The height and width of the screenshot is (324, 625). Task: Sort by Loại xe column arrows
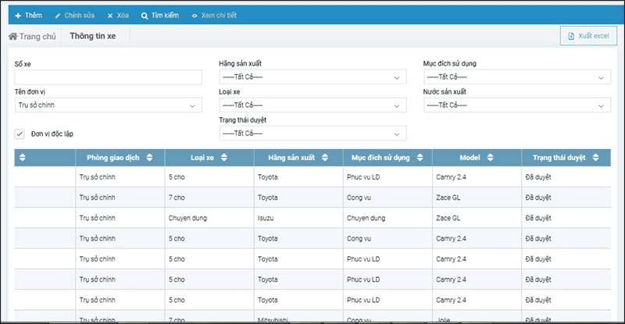point(224,158)
